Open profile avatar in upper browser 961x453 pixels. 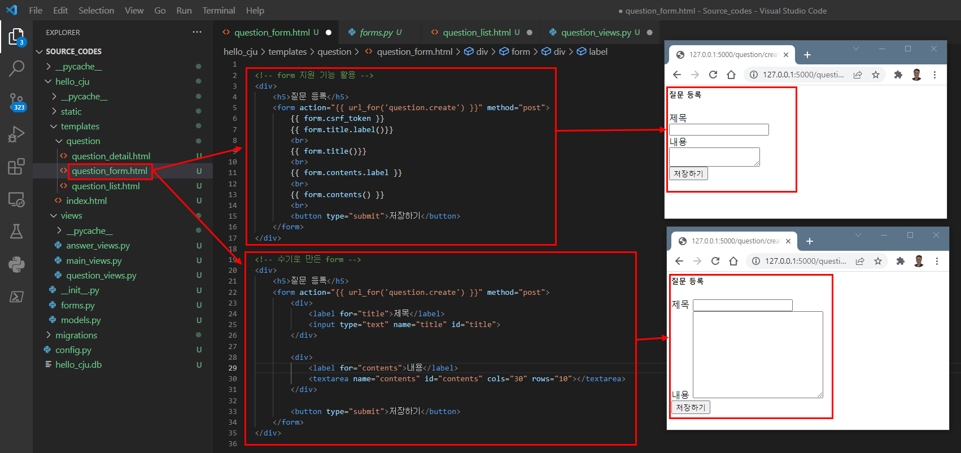(916, 75)
